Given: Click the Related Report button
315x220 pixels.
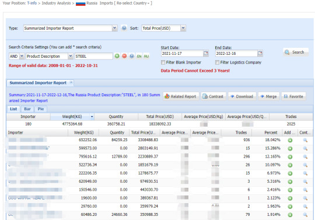Looking at the screenshot, I should (181, 96).
